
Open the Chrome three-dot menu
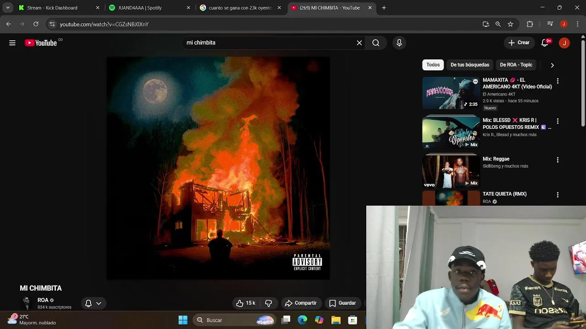[577, 24]
